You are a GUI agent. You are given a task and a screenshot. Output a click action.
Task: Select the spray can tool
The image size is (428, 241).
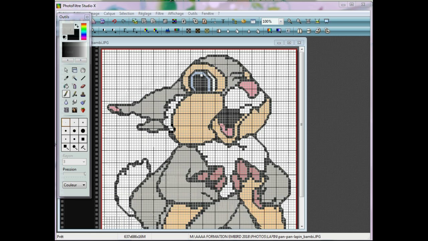click(x=74, y=86)
